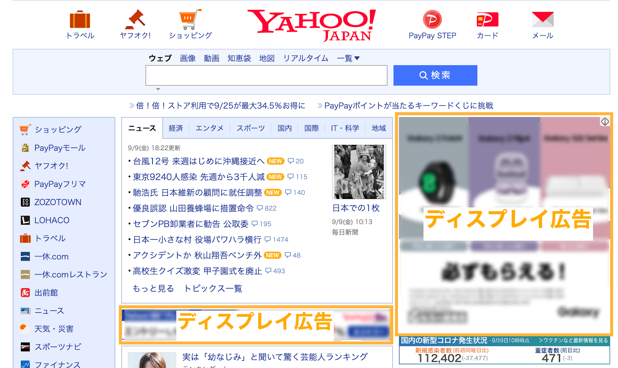Open セブンPB卸業者に勧告 headline
The height and width of the screenshot is (368, 618).
(190, 224)
